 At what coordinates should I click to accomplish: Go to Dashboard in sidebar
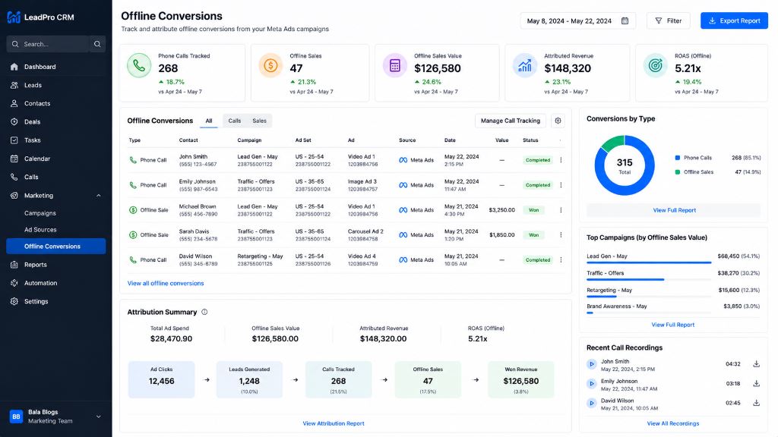pos(55,67)
